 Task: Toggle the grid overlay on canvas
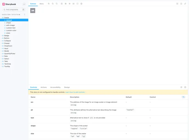pos(66,4)
